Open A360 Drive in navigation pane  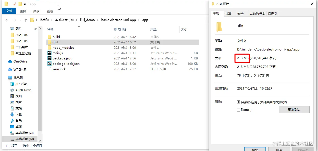coord(23,90)
